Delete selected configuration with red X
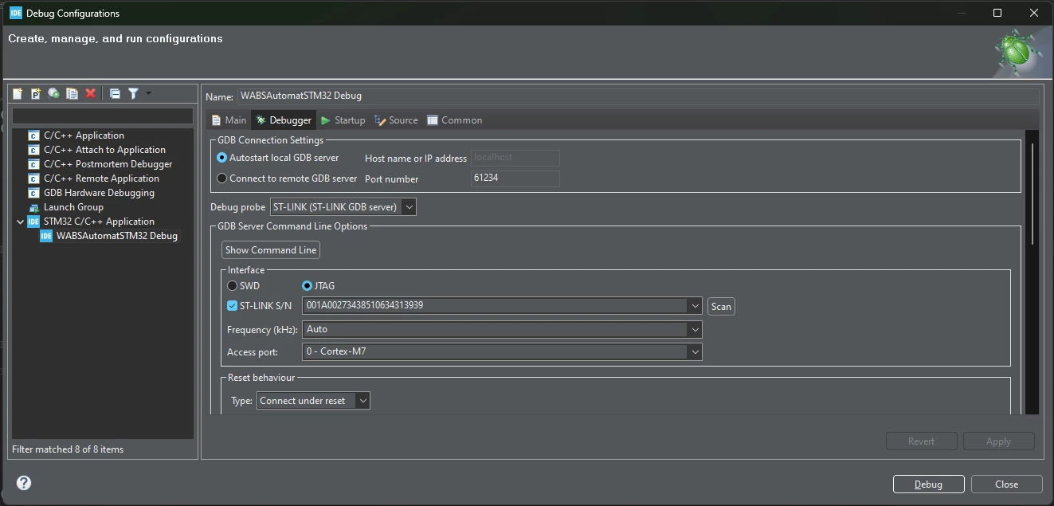The width and height of the screenshot is (1054, 506). (90, 93)
